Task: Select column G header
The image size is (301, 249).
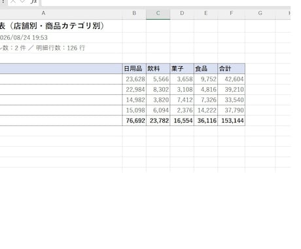Action: 260,13
